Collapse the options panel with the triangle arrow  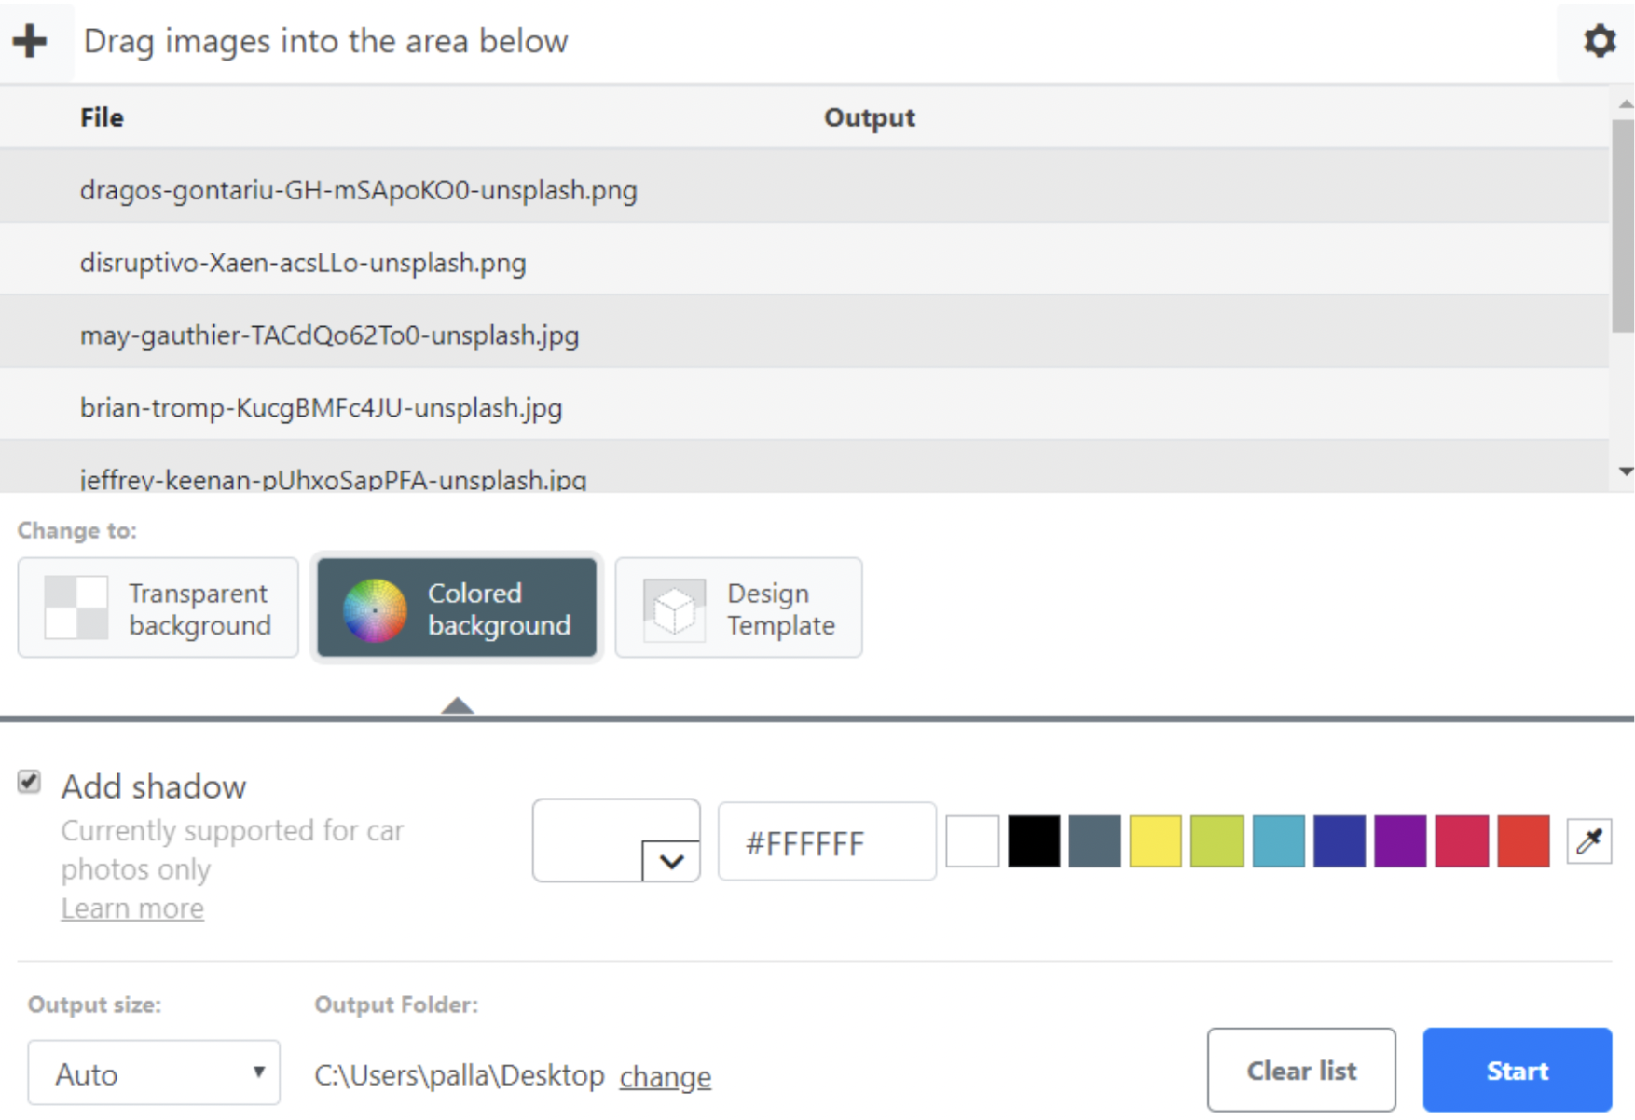(x=457, y=705)
